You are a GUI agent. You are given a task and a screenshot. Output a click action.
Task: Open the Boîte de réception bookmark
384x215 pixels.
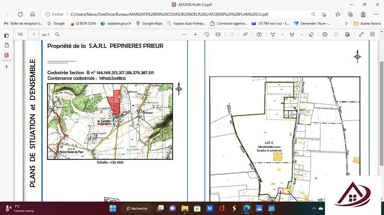tap(24, 24)
